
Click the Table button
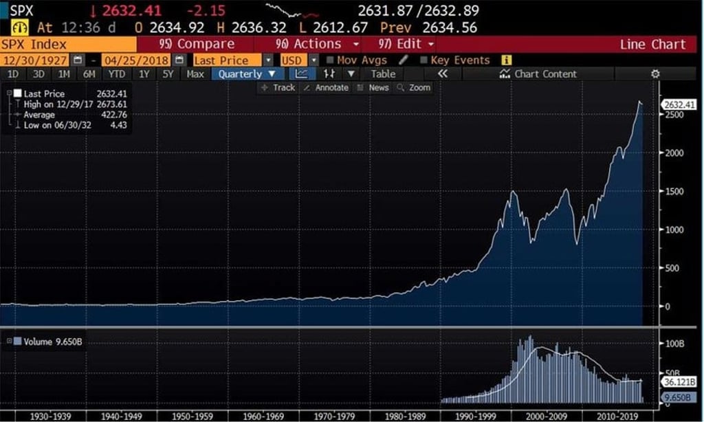pos(383,74)
